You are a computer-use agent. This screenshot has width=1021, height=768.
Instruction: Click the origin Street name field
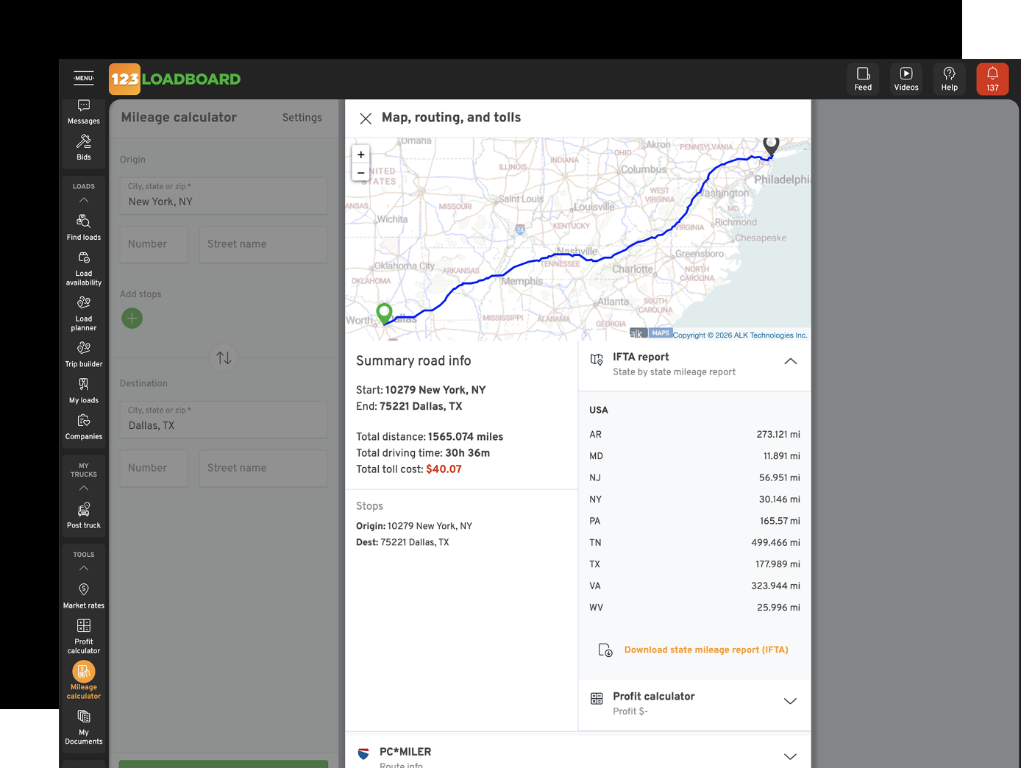tap(263, 244)
